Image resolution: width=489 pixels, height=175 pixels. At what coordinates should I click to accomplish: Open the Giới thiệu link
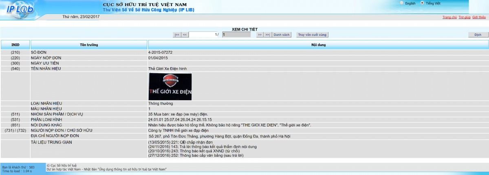479,17
